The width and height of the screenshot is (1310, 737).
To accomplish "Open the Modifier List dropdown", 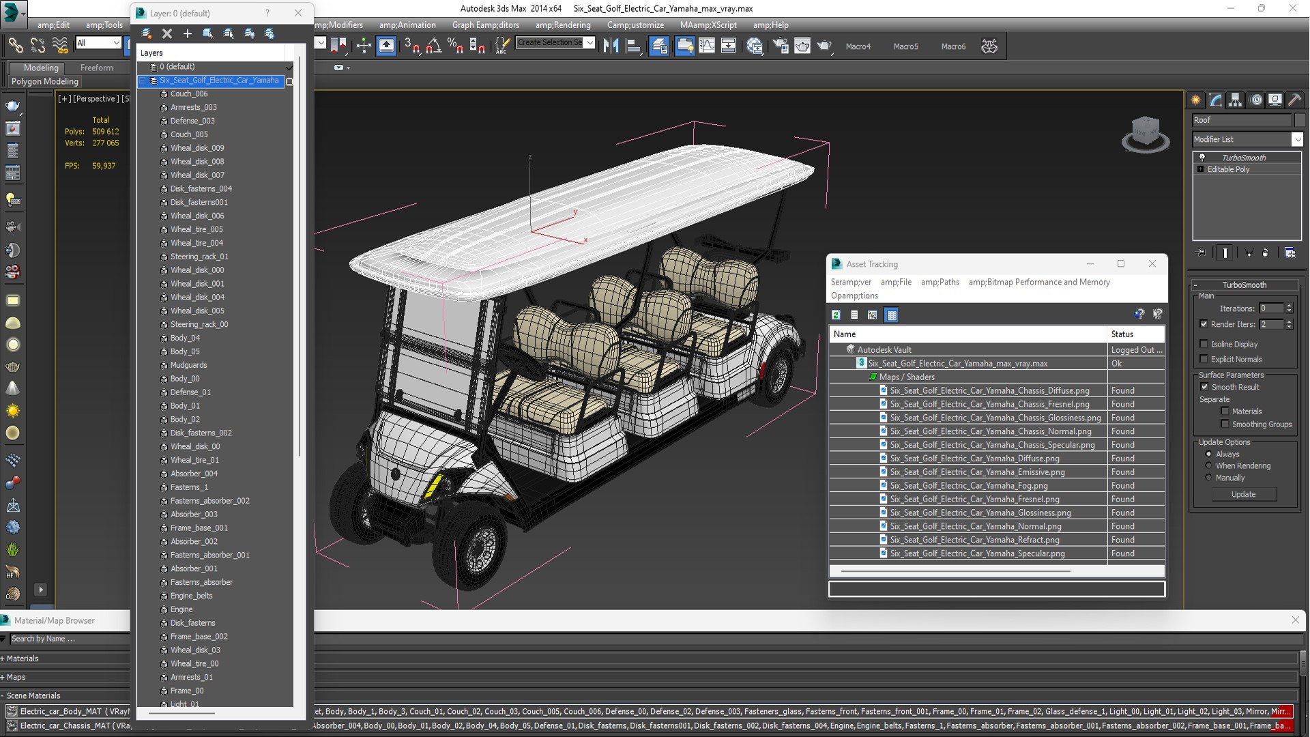I will (1297, 139).
